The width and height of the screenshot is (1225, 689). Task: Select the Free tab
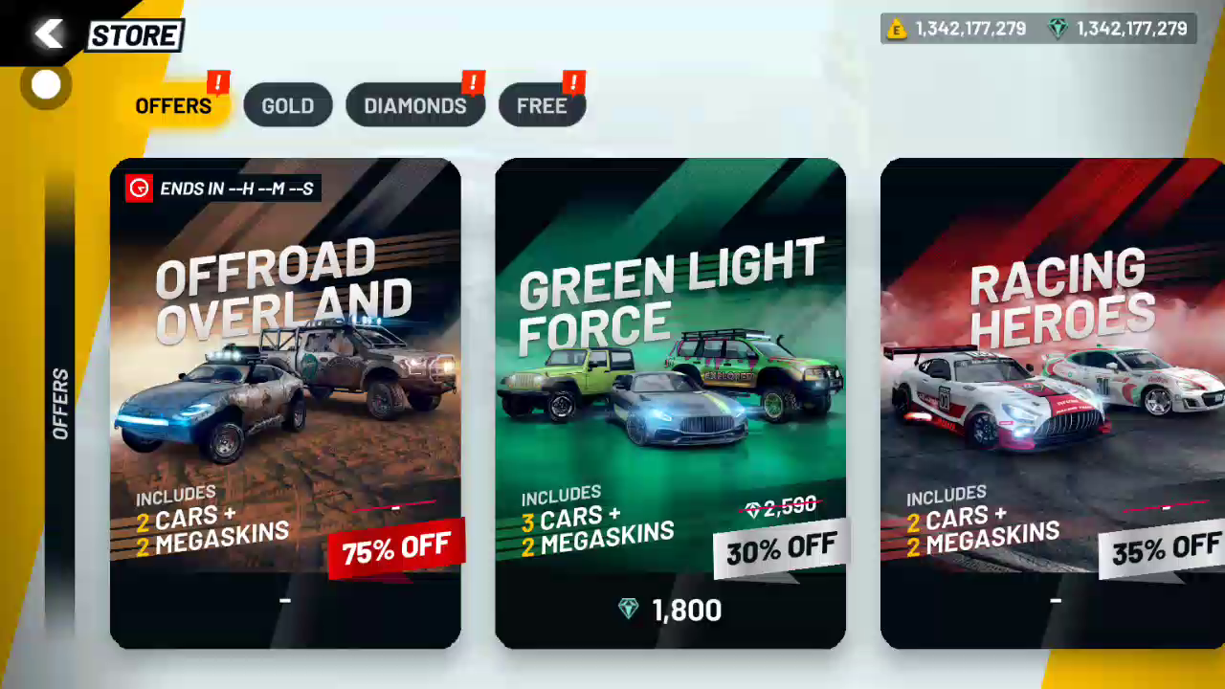click(542, 105)
